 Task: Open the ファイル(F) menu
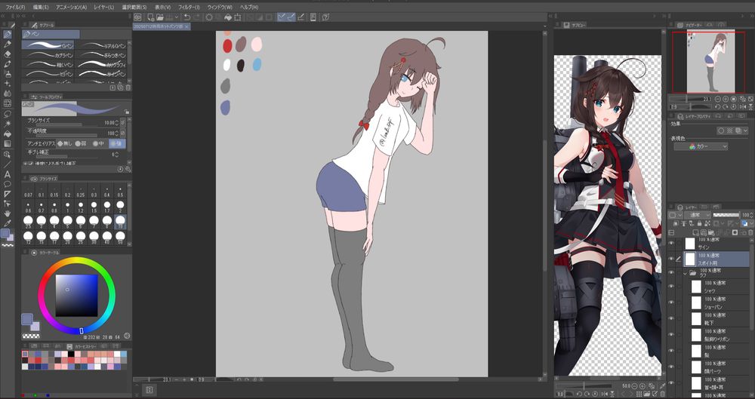point(15,8)
